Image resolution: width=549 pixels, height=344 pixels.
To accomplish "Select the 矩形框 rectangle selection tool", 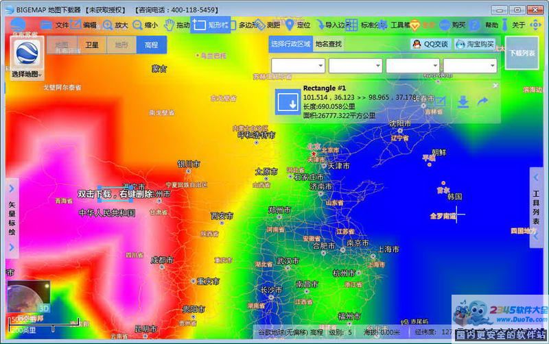I will click(211, 25).
